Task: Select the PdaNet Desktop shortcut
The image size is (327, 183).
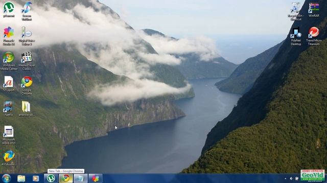Action: [x=296, y=36]
